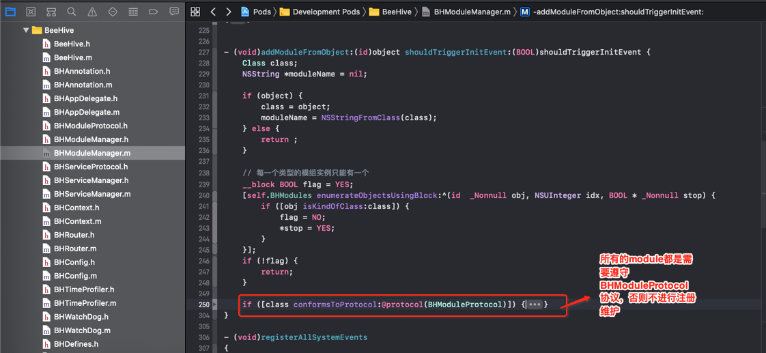Open BHRouter.h file
766x353 pixels.
(x=68, y=235)
